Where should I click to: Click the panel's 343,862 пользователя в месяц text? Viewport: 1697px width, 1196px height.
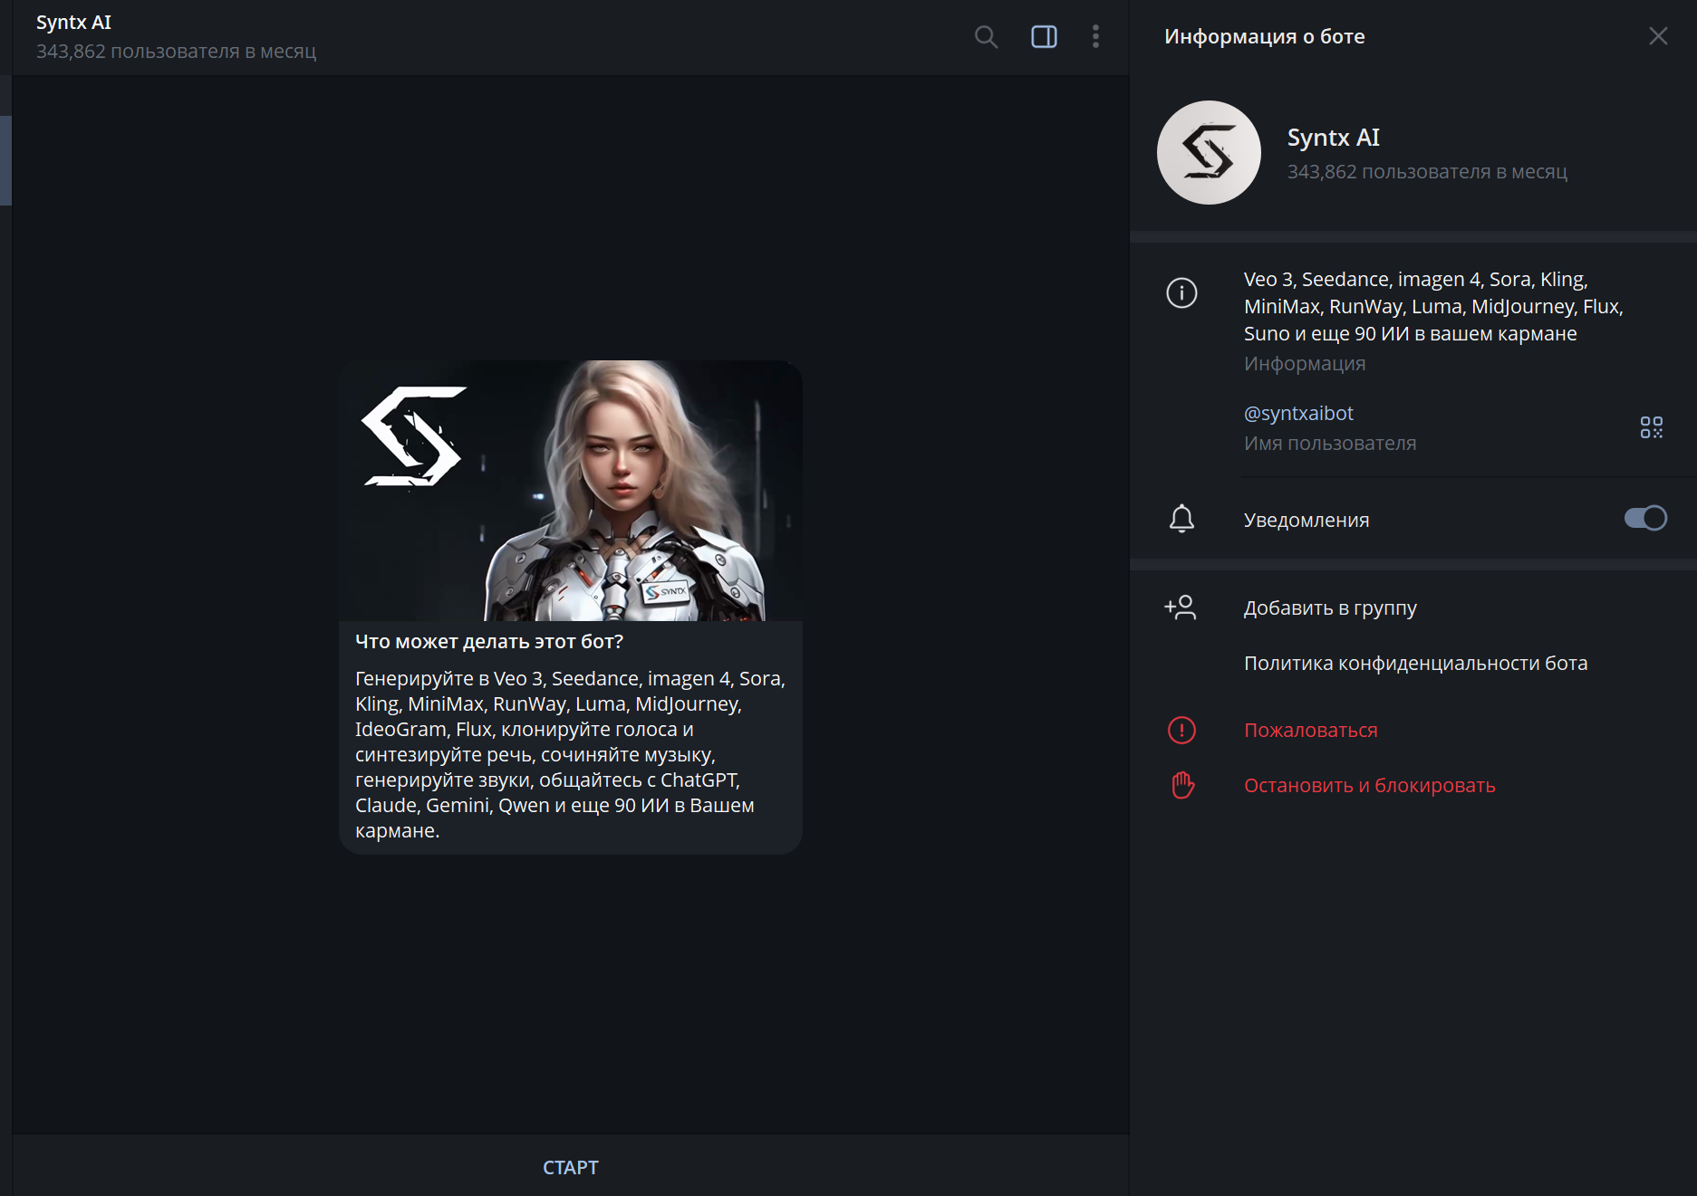(x=1427, y=172)
